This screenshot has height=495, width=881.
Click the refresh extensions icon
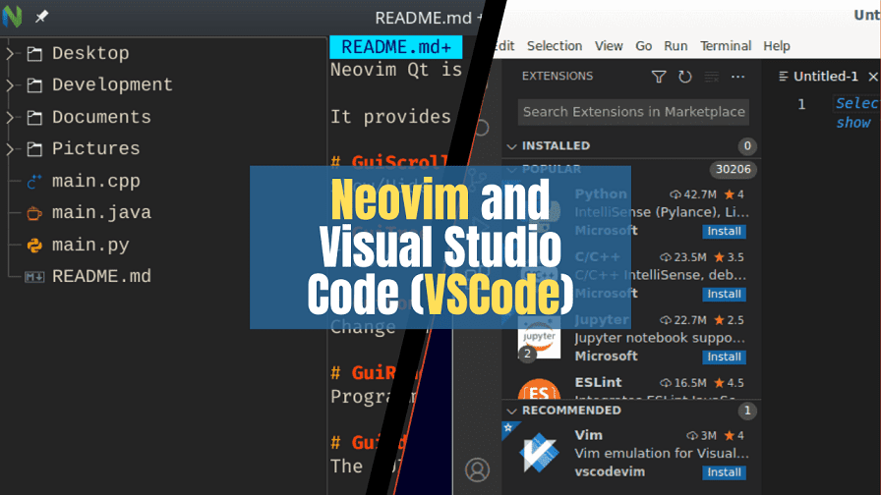pyautogui.click(x=685, y=77)
